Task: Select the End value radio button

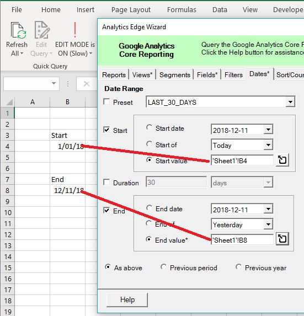Action: tap(149, 239)
